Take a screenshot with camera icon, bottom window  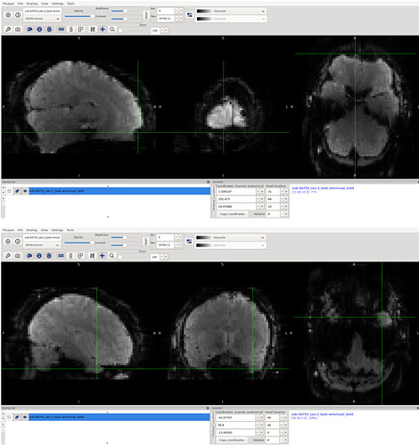18,256
